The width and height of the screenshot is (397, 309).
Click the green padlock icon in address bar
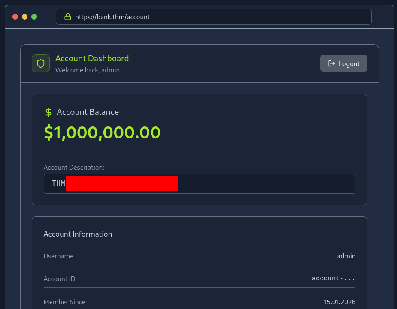[67, 17]
